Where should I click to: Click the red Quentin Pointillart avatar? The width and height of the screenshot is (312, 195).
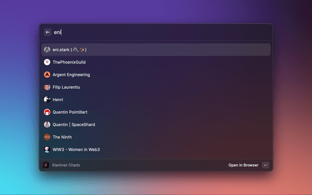coord(47,112)
